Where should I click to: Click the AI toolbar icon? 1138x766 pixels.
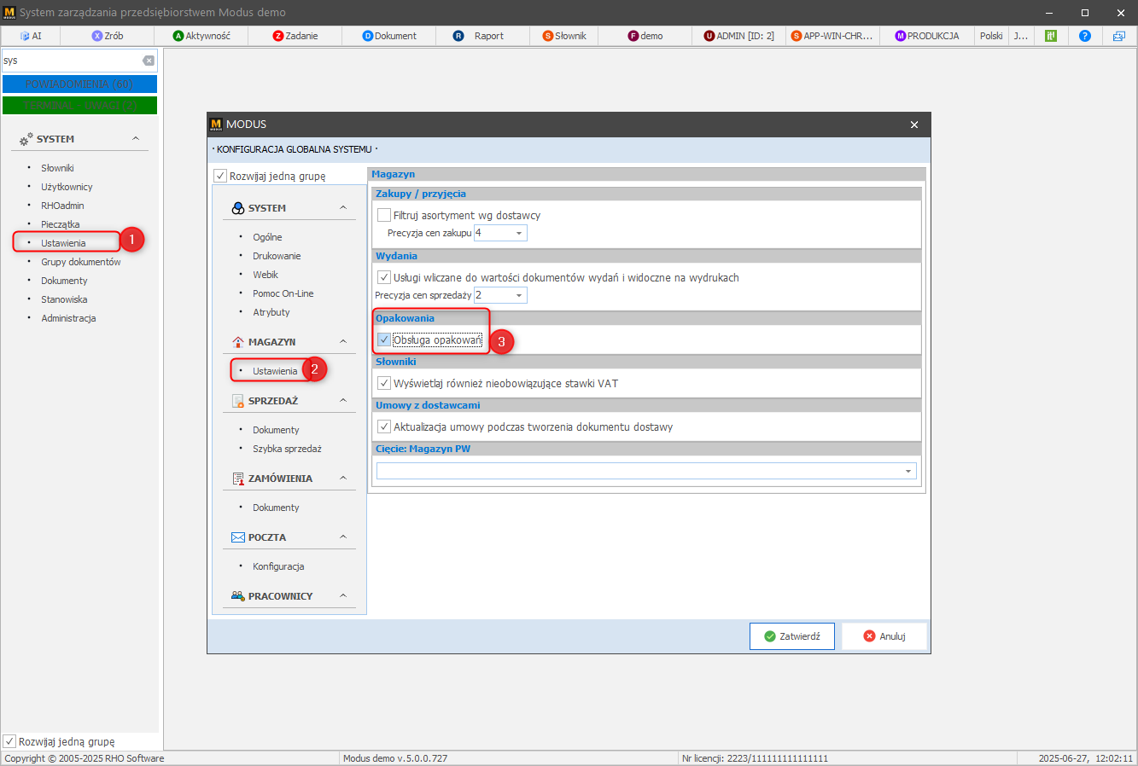26,36
